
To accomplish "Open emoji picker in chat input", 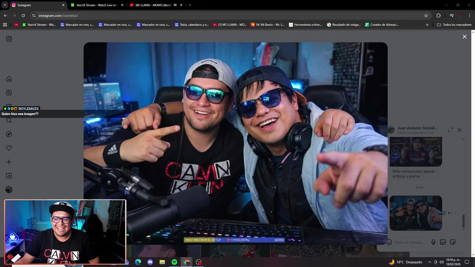I will tap(389, 242).
